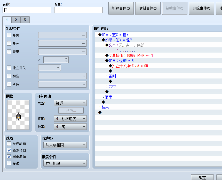Viewport: 222px width, 180px height.
Task: Confirm with the 确定 button
Action: [x=202, y=178]
